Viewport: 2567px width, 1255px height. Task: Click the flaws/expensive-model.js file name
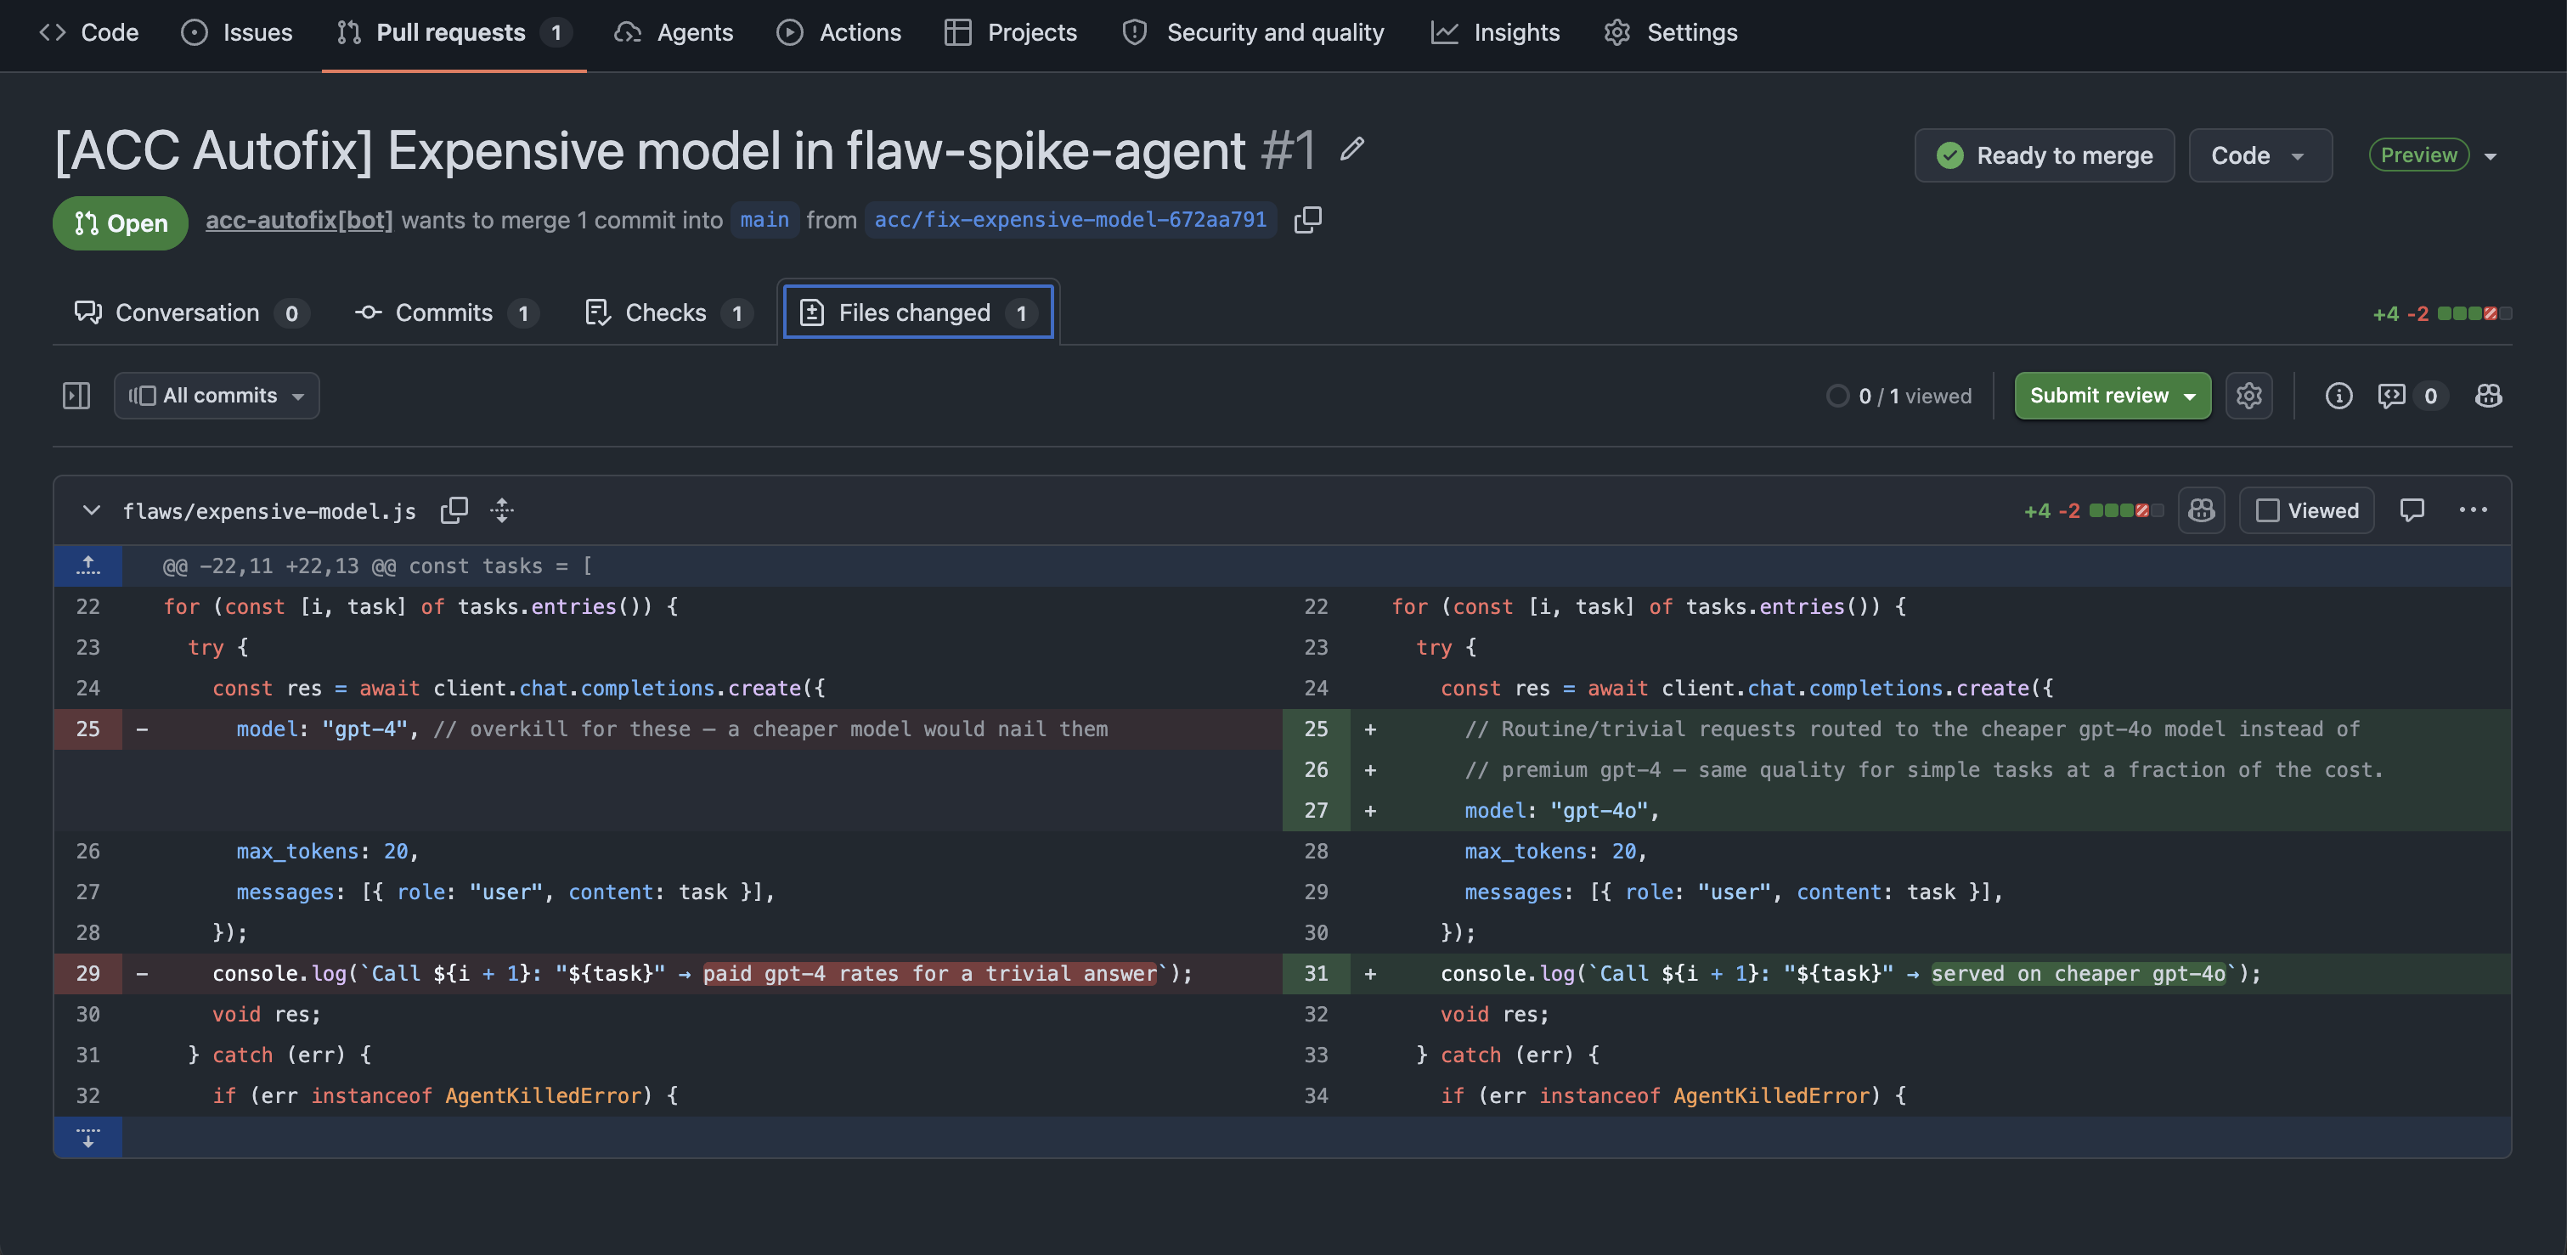(269, 511)
